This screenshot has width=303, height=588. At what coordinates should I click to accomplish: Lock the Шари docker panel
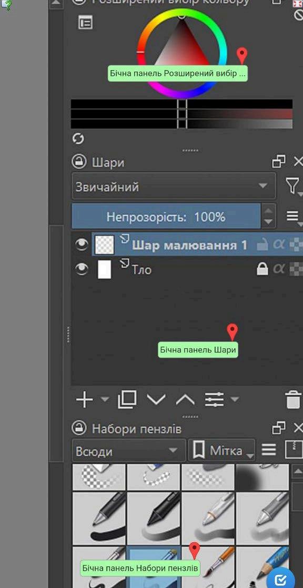[x=78, y=162]
